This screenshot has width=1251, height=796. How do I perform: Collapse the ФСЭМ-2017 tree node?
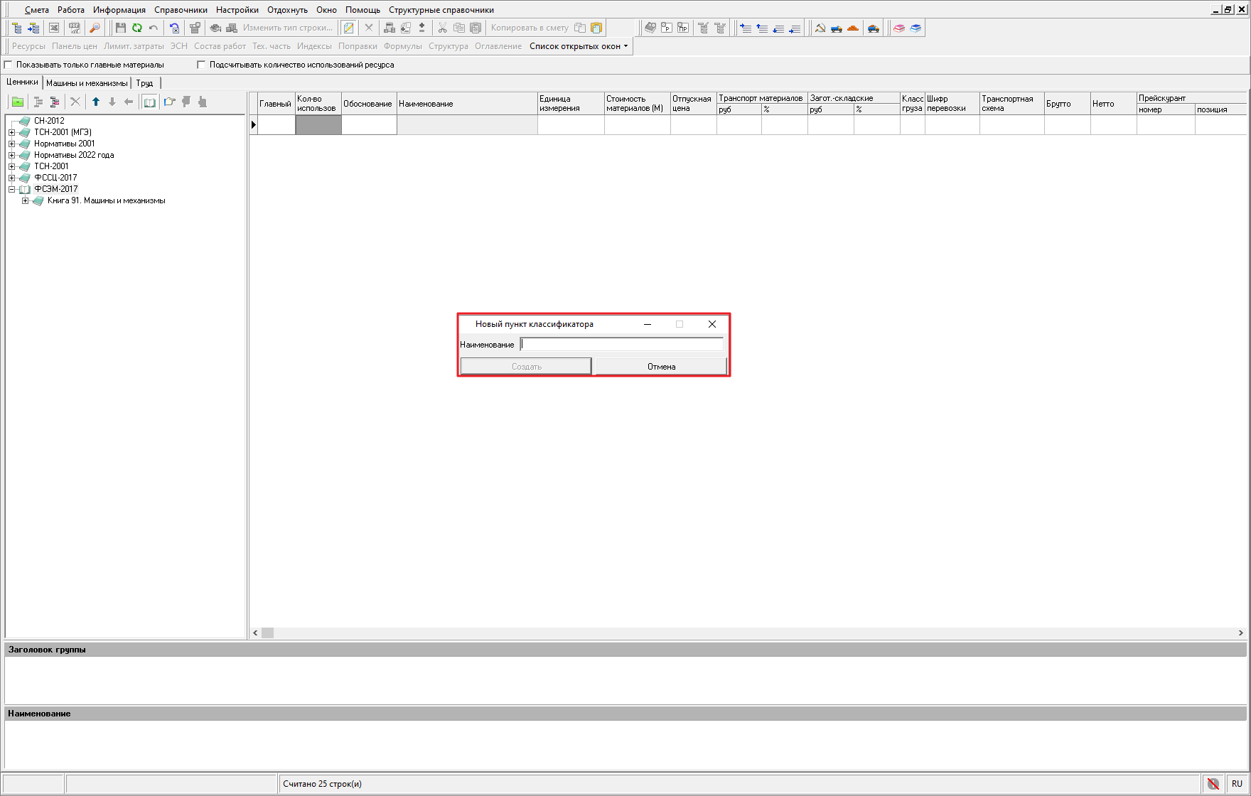click(11, 189)
